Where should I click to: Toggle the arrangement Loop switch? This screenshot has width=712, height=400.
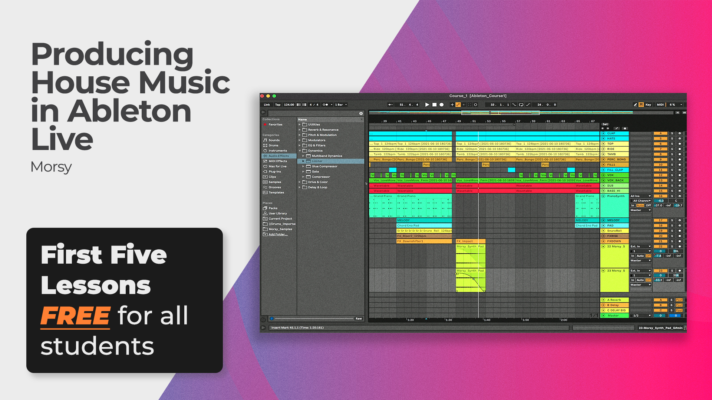coord(521,105)
